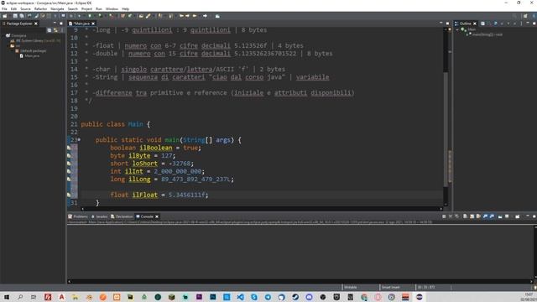Collapse the Main class in Outline
Image resolution: width=537 pixels, height=302 pixels.
tap(457, 30)
